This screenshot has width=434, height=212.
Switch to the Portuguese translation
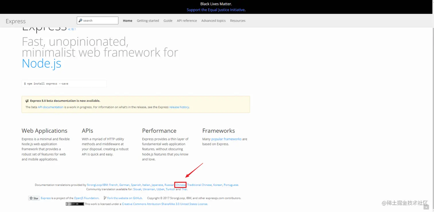coord(231,185)
